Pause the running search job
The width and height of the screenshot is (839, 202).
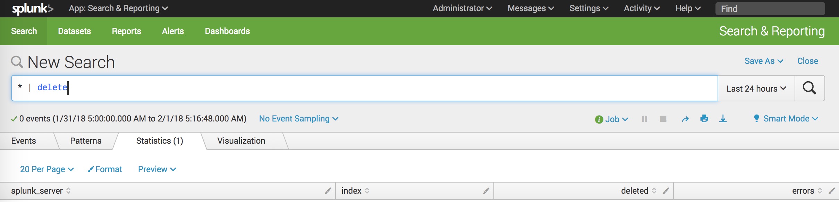coord(644,119)
